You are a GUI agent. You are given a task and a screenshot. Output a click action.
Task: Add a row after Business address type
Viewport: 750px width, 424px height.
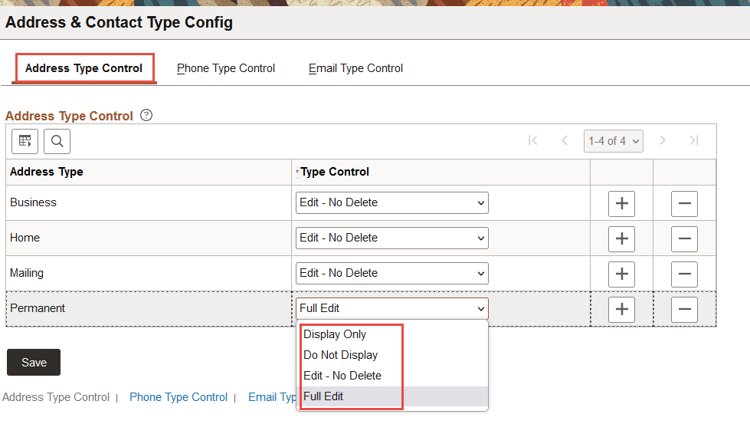[x=621, y=203]
